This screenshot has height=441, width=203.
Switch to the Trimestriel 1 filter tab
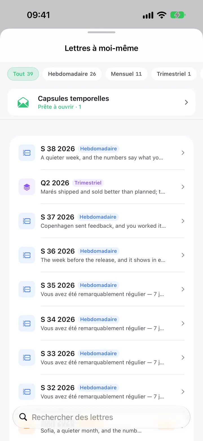(x=174, y=74)
